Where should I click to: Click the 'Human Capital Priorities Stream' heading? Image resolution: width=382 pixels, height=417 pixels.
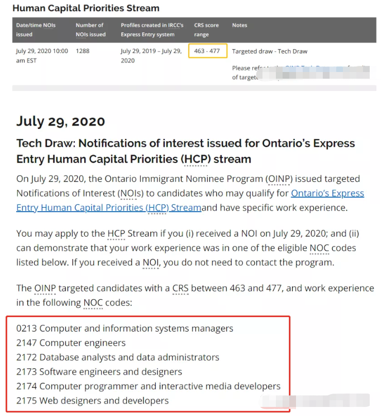point(85,8)
